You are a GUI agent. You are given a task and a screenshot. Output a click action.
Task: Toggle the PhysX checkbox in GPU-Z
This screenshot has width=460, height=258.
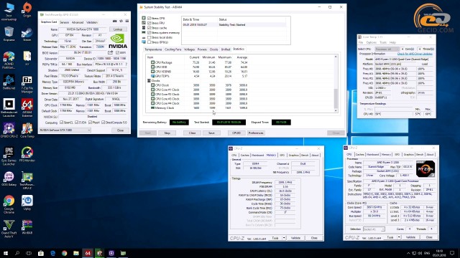(90, 123)
